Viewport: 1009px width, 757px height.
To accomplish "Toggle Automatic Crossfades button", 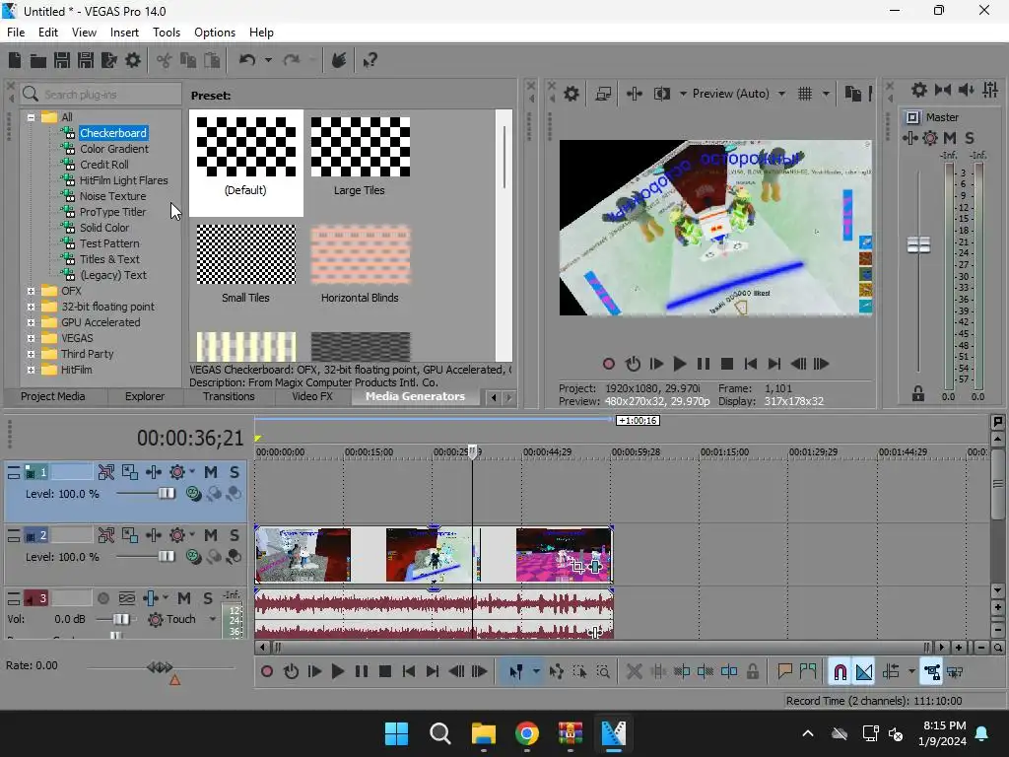I will tap(864, 672).
